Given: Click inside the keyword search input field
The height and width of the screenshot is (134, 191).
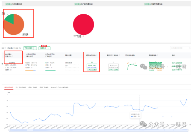Looking at the screenshot, I should click(179, 48).
